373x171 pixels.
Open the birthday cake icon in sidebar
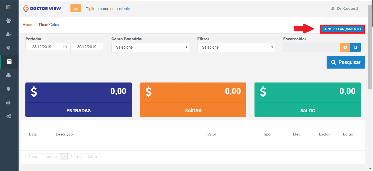pos(8,75)
